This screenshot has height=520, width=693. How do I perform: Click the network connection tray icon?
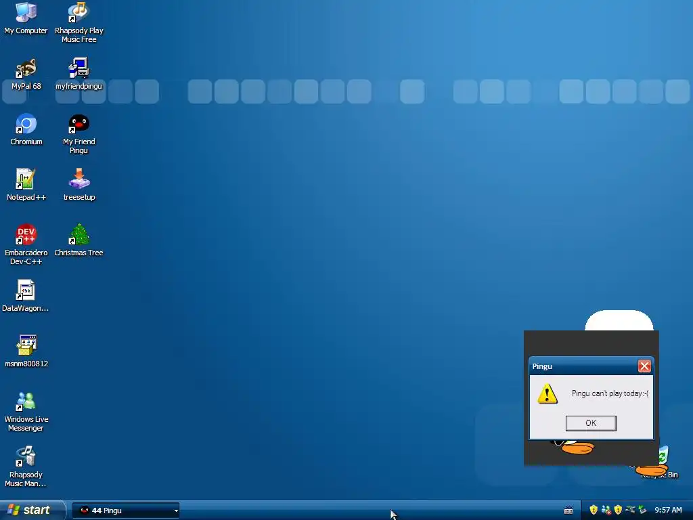630,510
